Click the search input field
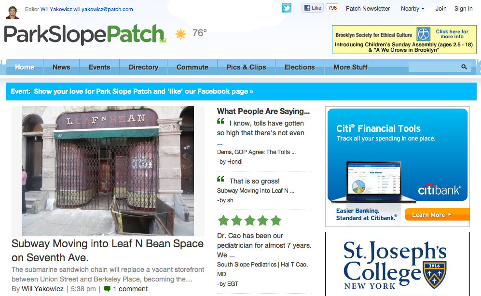Viewport: 481px width, 296px height. (434, 67)
